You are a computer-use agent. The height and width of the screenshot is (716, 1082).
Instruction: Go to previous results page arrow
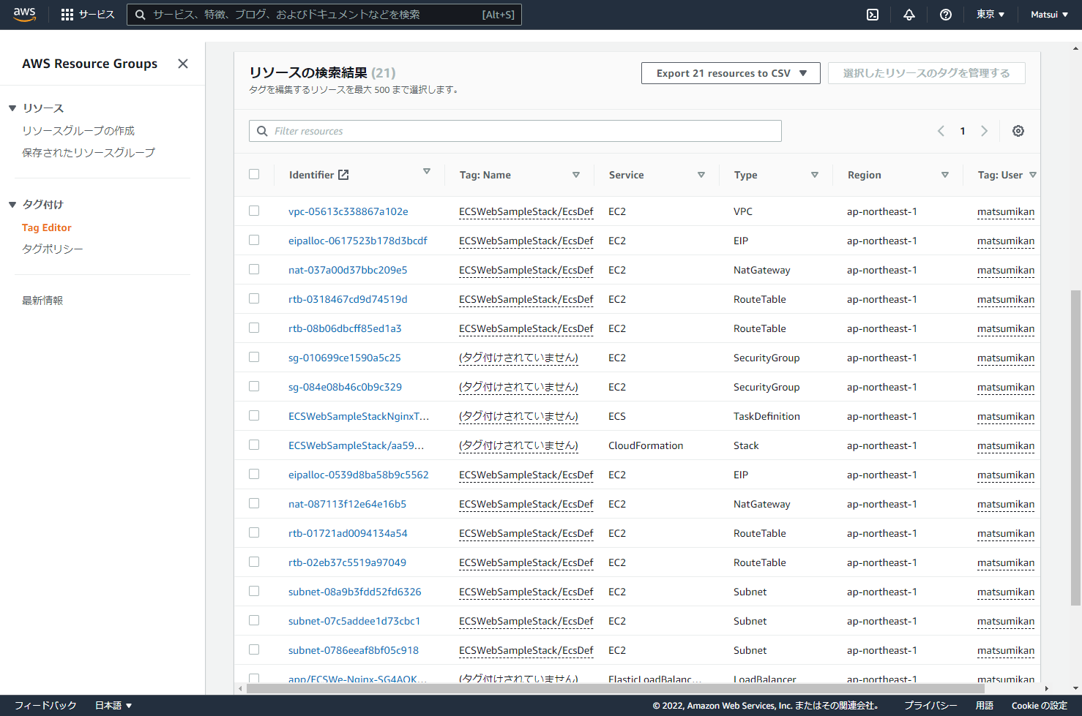(x=941, y=131)
